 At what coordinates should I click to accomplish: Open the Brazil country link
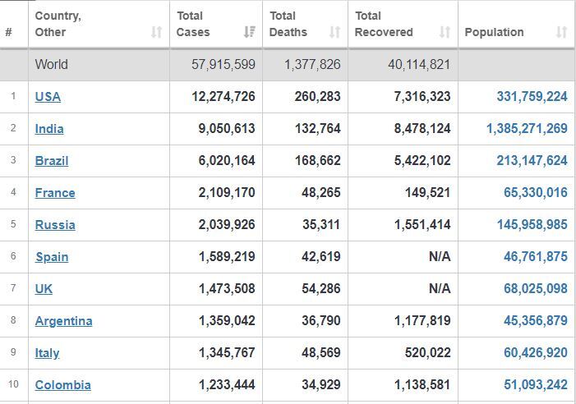[52, 161]
